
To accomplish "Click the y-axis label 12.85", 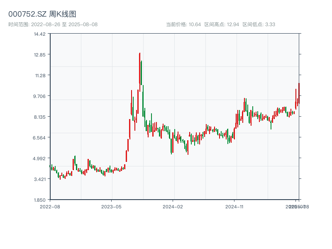I will pos(40,55).
